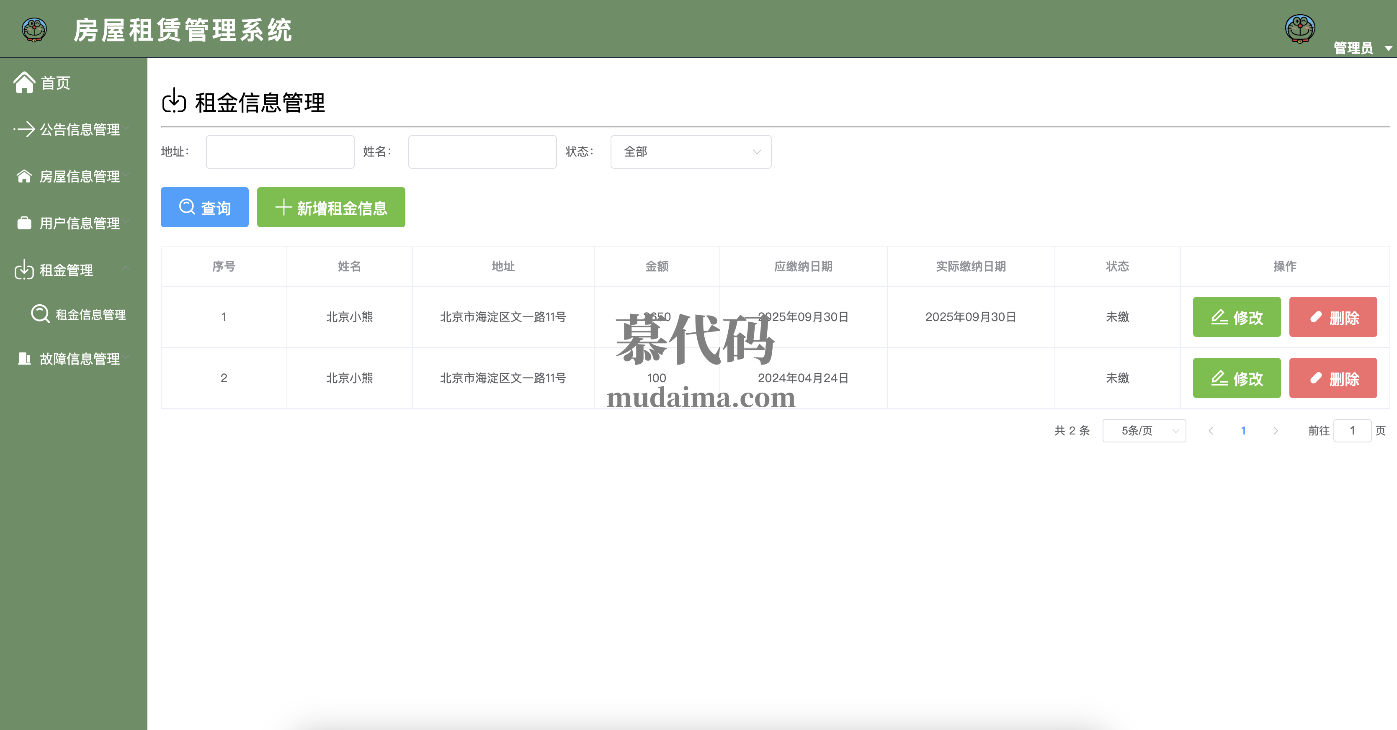Click the house icon beside 房屋信息管理
Image resolution: width=1397 pixels, height=730 pixels.
pos(24,177)
